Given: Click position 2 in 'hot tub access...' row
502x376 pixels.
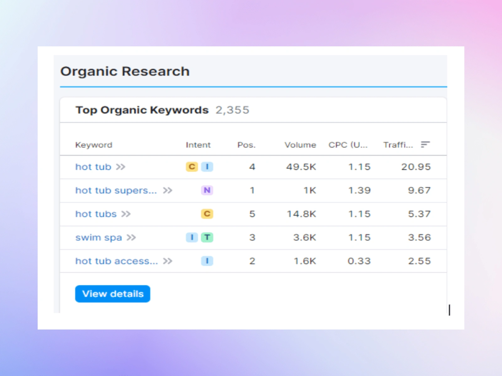Looking at the screenshot, I should click(x=252, y=261).
